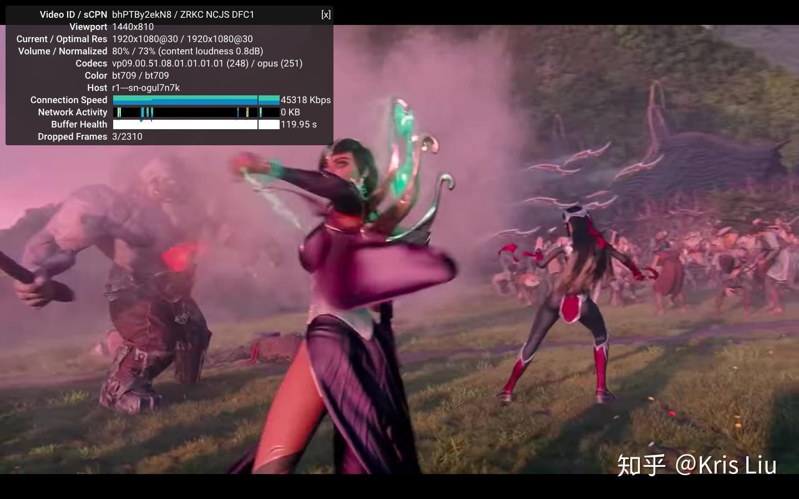Click the Viewport label
The image size is (799, 499).
pyautogui.click(x=88, y=27)
